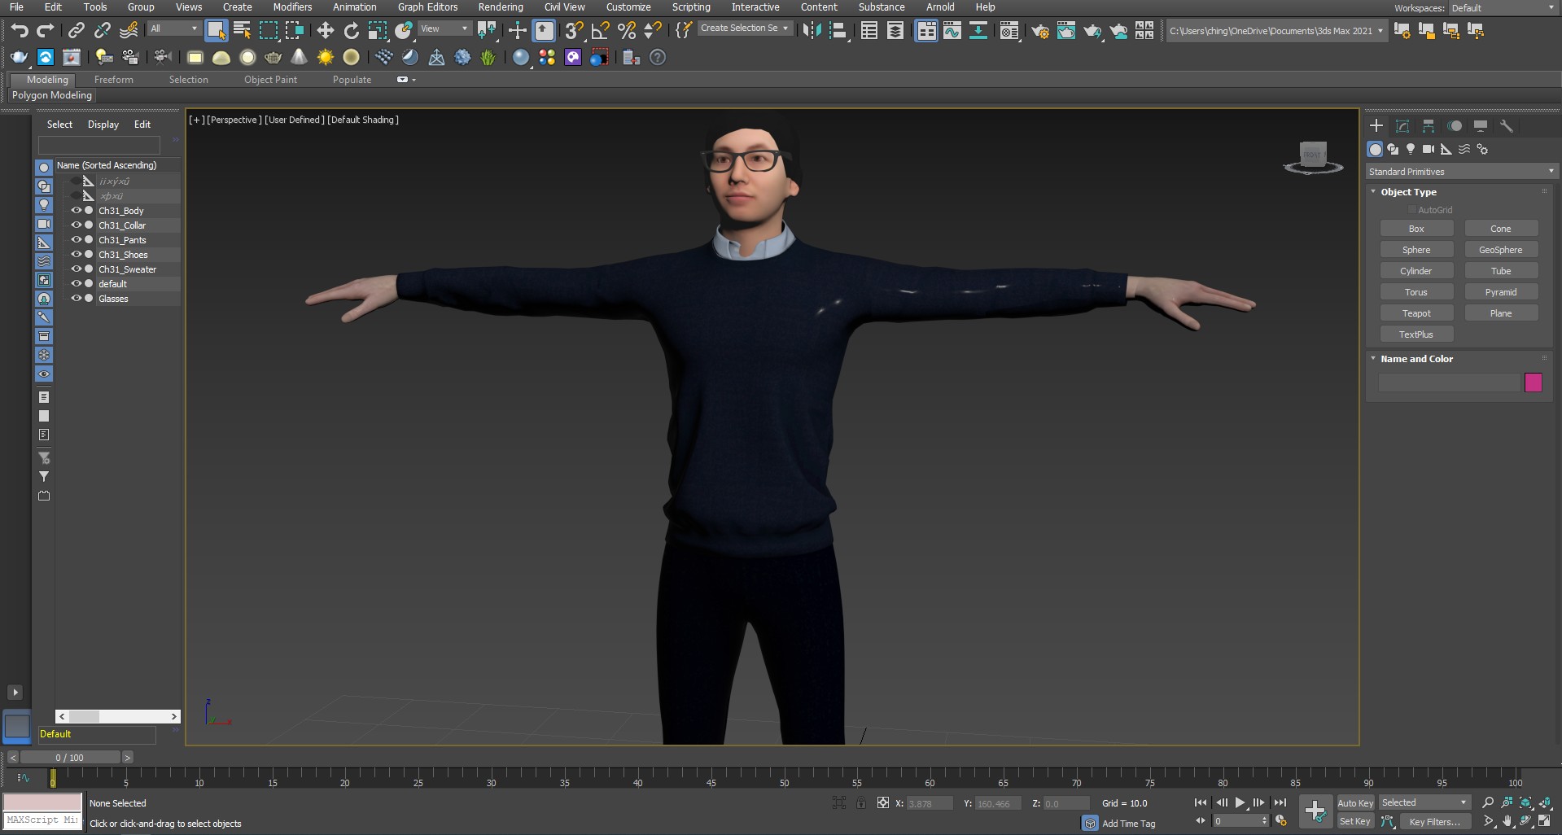Hide the Glasses object eye icon
This screenshot has width=1562, height=835.
77,299
